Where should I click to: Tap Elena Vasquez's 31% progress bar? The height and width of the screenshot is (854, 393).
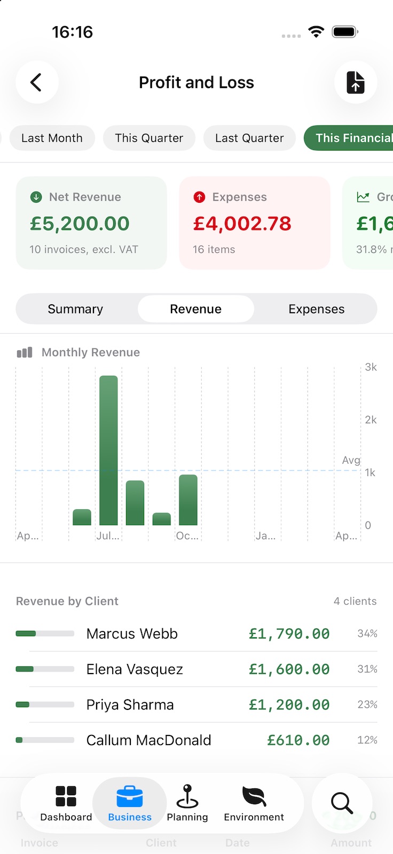click(x=45, y=669)
